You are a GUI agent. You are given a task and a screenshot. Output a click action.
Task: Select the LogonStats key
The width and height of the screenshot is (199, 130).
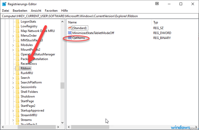point(28,22)
